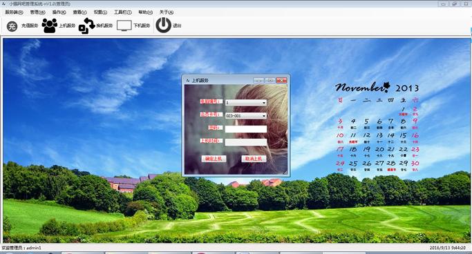Confirm with the 确定上机 button

click(x=214, y=159)
